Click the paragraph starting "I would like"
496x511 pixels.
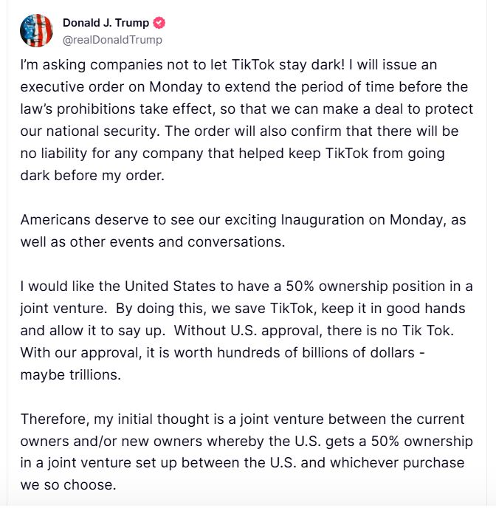[247, 331]
